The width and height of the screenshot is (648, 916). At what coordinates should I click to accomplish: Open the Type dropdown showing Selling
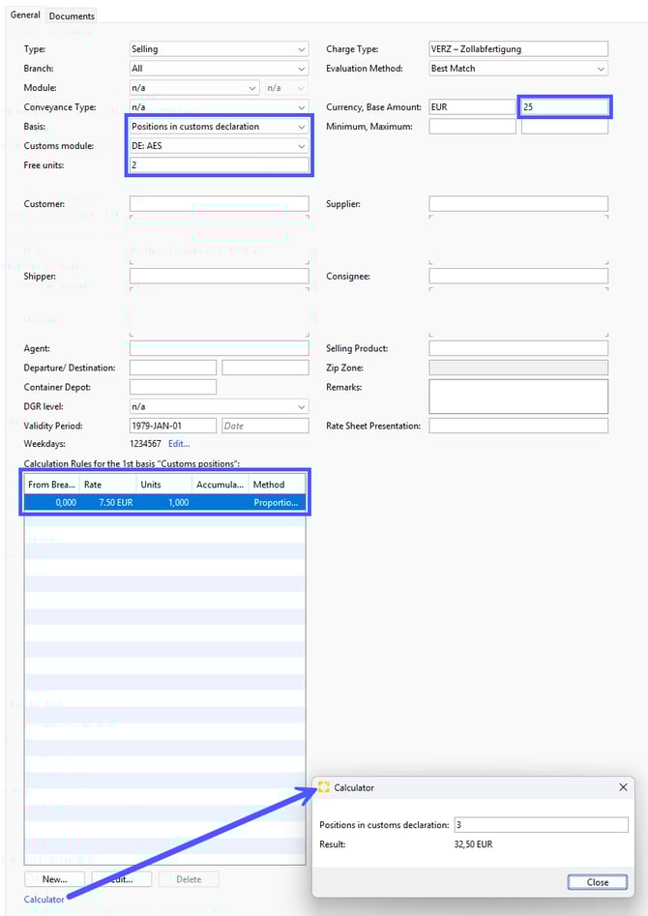click(x=219, y=49)
